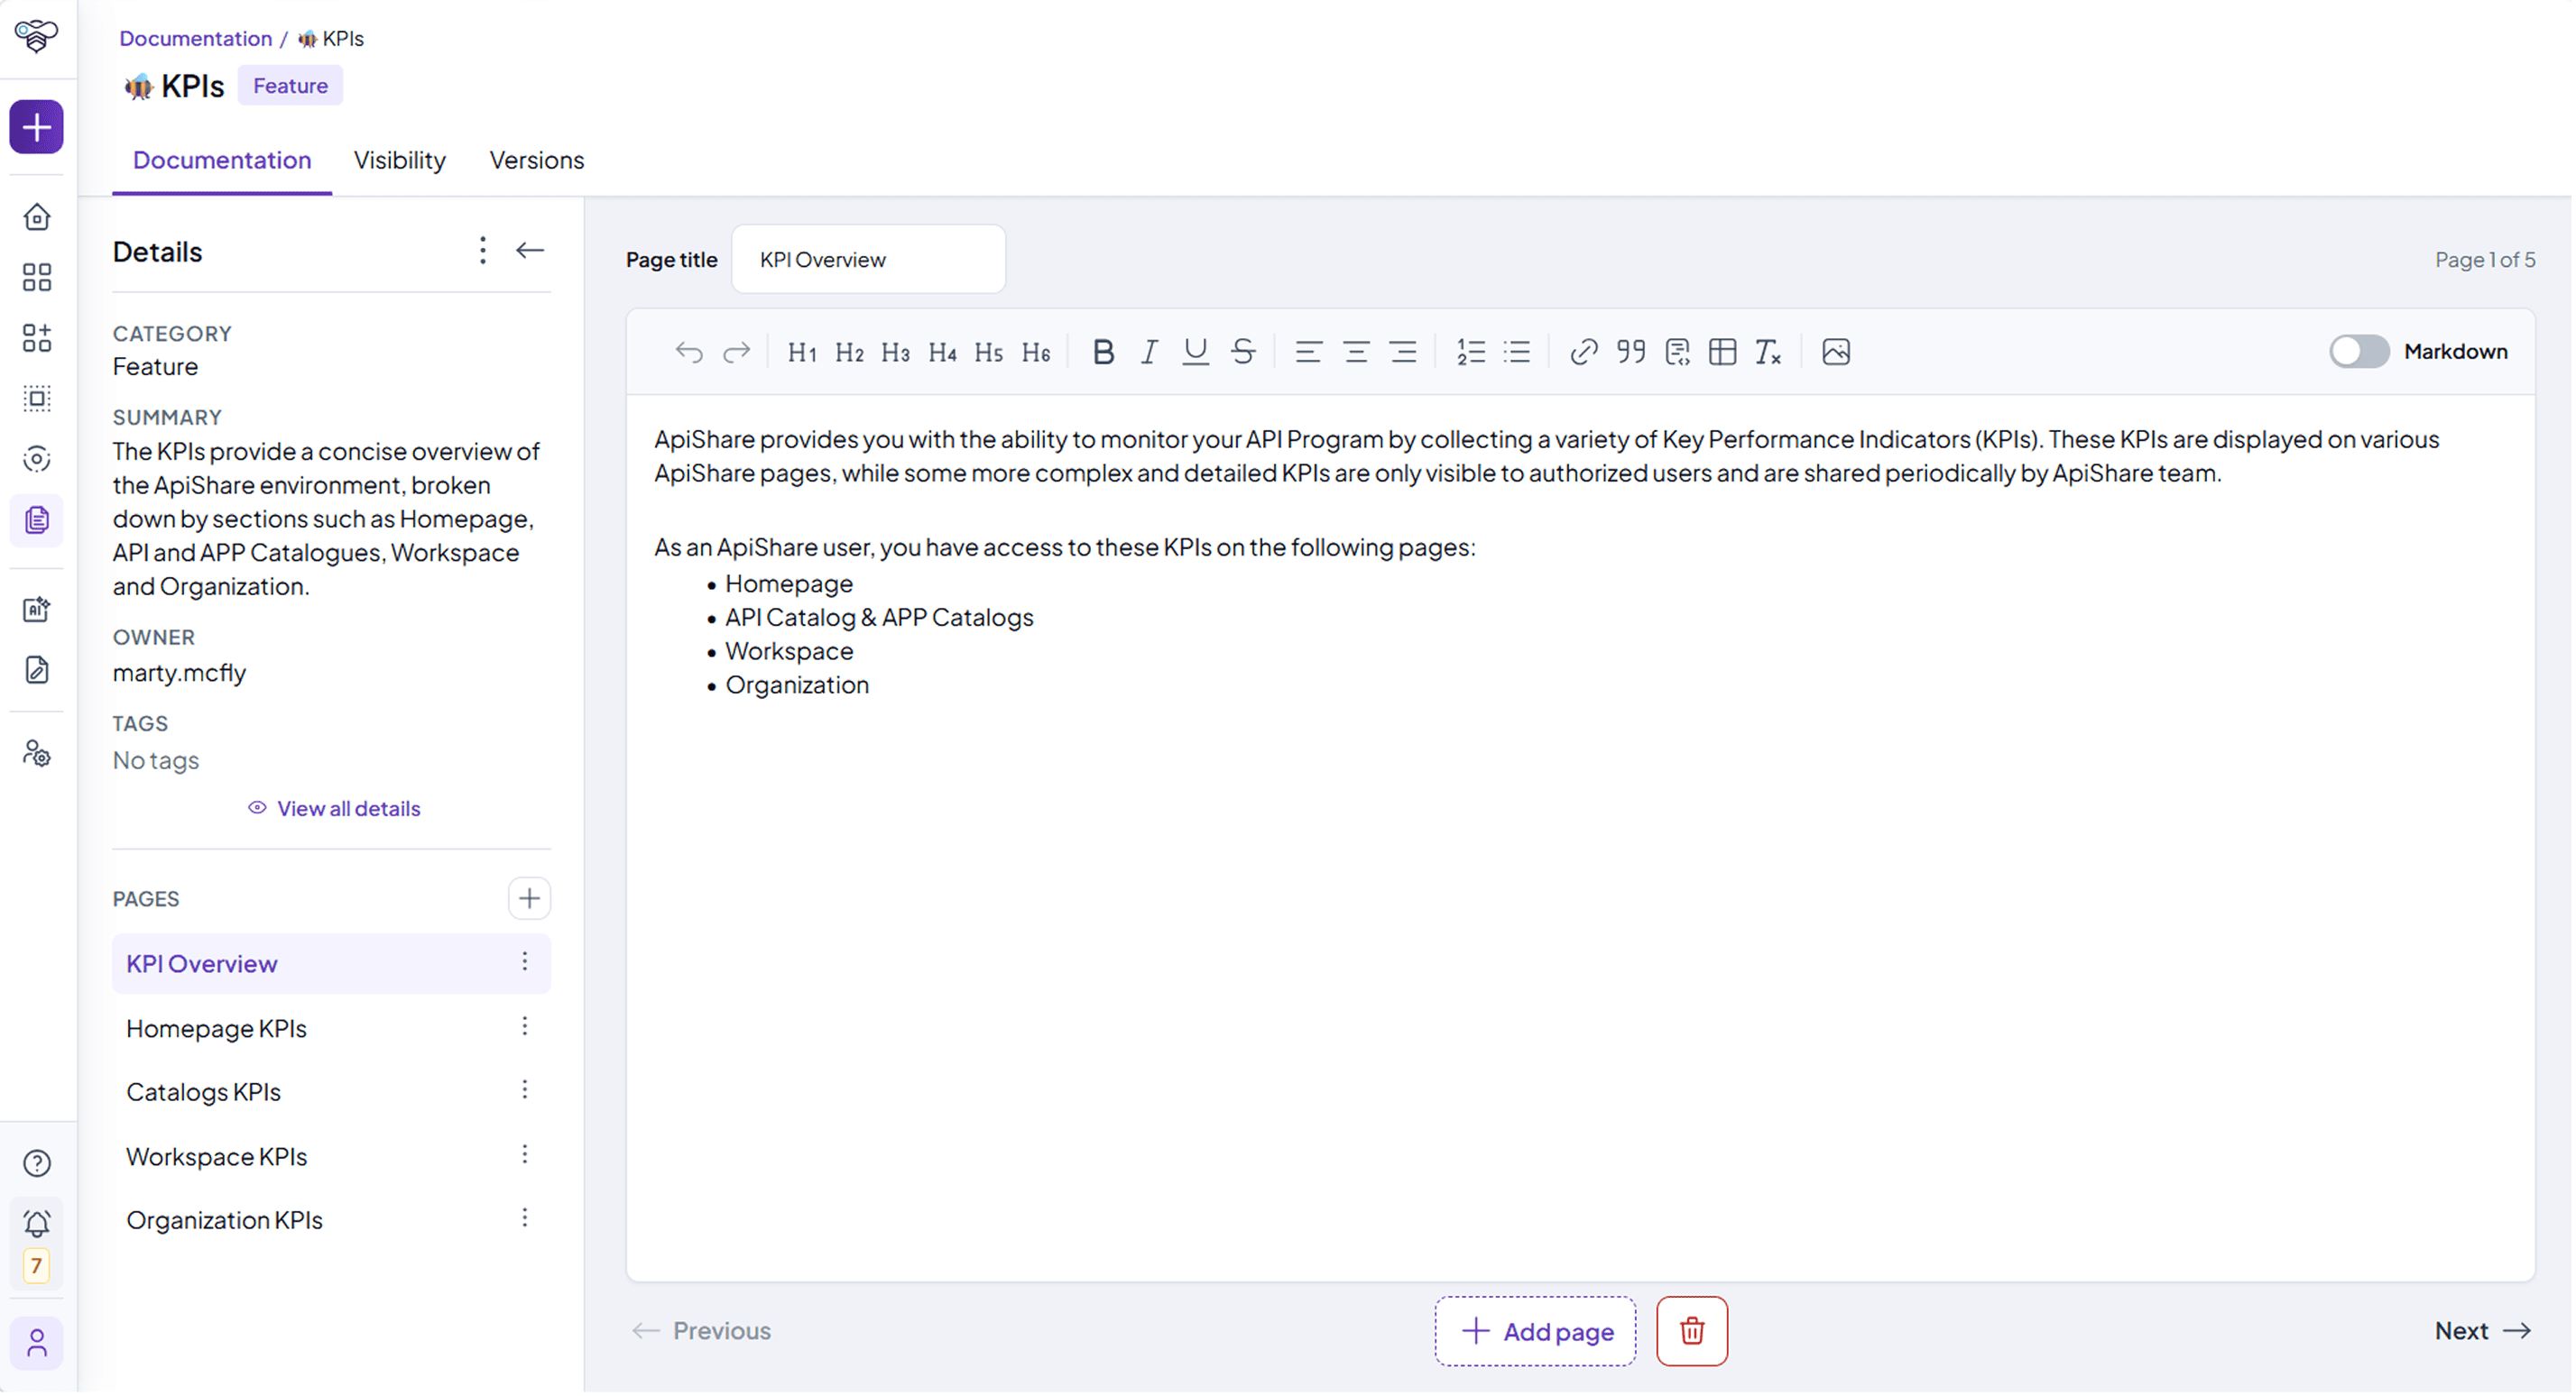Insert an image

pyautogui.click(x=1837, y=352)
